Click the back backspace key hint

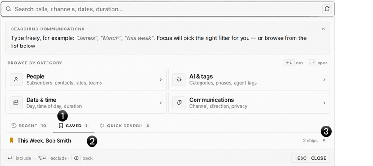coord(76,158)
